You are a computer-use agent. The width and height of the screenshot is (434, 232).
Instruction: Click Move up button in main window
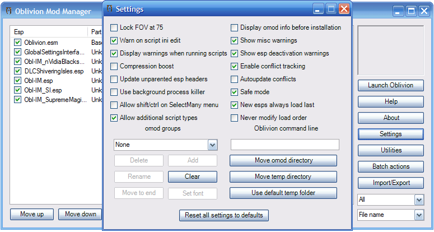[x=32, y=214]
